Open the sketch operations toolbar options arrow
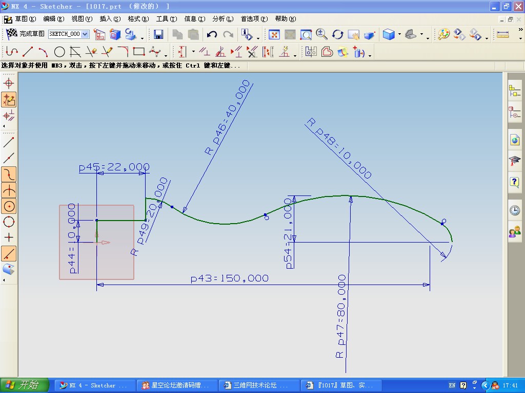The image size is (525, 393). coord(370,55)
